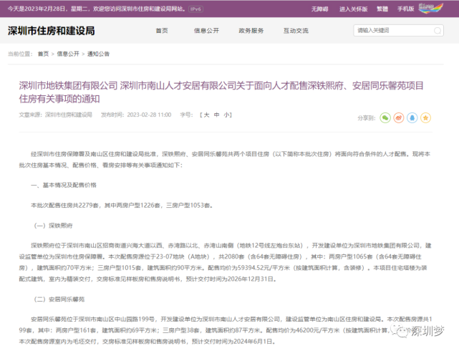Share article via Weibo icon
The width and height of the screenshot is (459, 351).
coord(399,118)
